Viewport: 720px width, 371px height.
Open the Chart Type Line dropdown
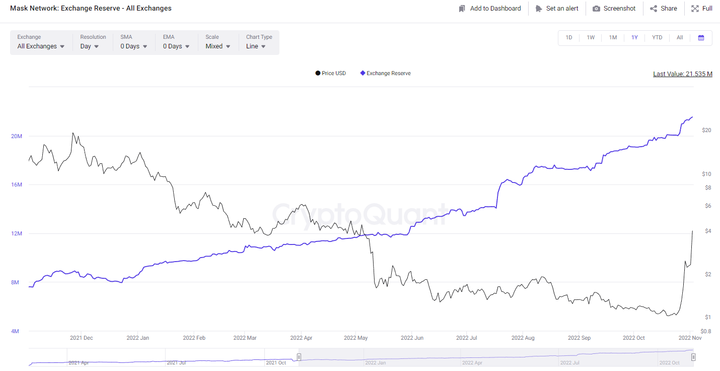click(256, 46)
